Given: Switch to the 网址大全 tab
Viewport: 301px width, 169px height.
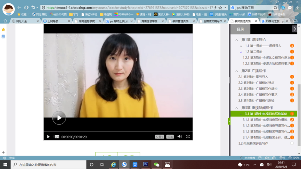Looking at the screenshot, I should click(25, 21).
